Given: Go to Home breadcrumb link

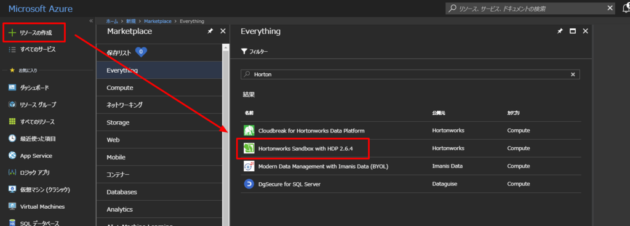Looking at the screenshot, I should (112, 21).
